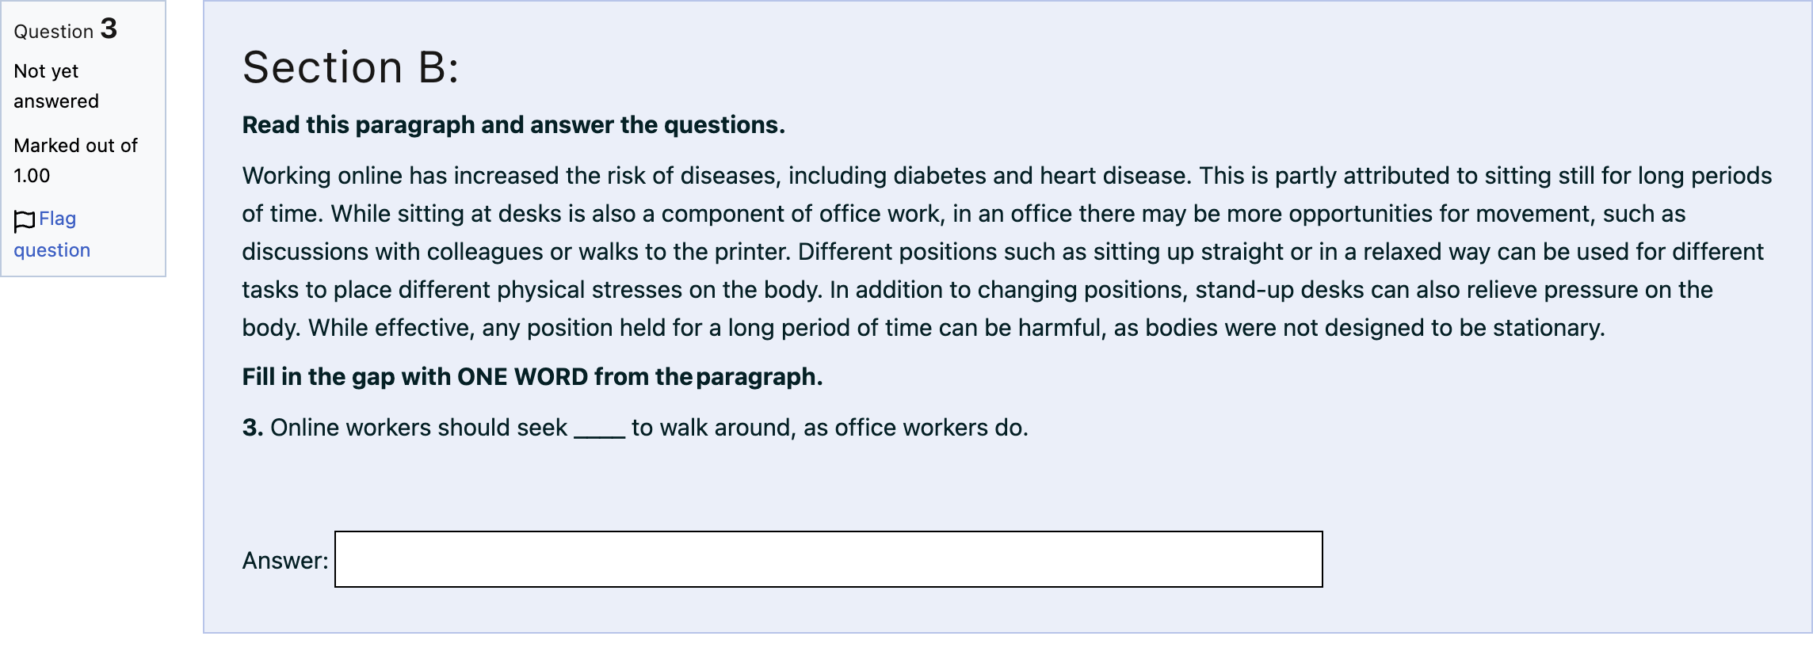
Task: Click the flag icon beside Flag question
Action: point(25,221)
